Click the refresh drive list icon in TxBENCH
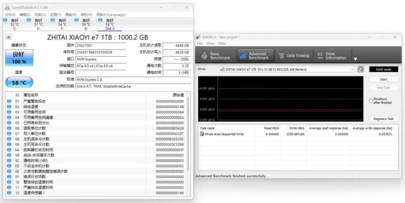This screenshot has height=203, width=405. click(x=361, y=69)
